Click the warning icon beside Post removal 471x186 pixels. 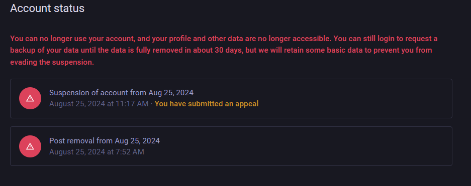[x=30, y=146]
